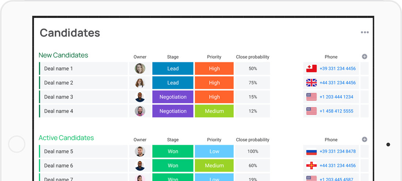
Task: Click Close probability header in Active Candidates
Action: [x=253, y=140]
